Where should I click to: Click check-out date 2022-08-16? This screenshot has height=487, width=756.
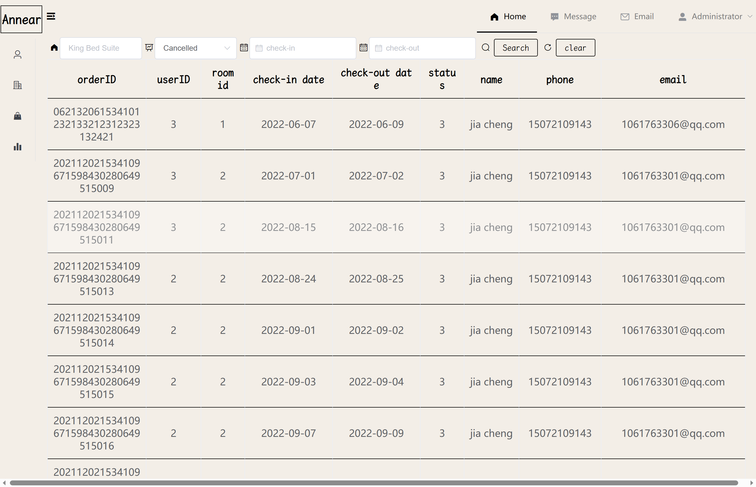coord(376,227)
